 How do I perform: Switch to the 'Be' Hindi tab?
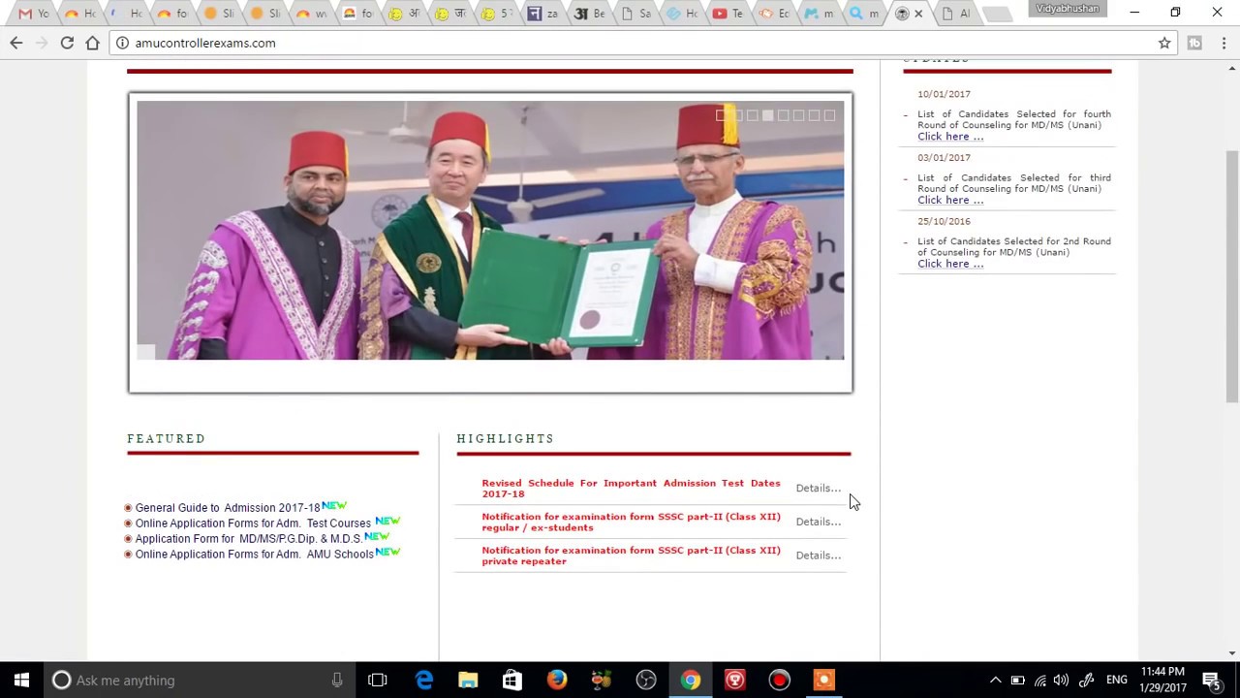[x=589, y=14]
